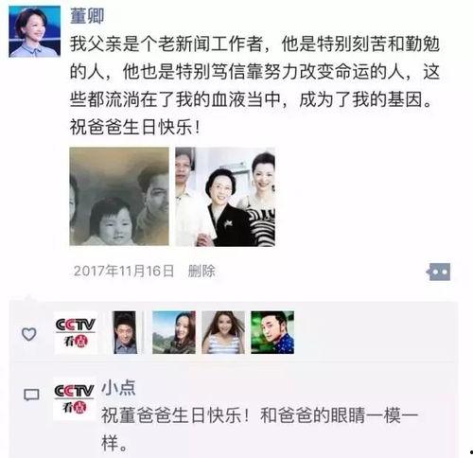Open the man with green background liker avatar
473x458 pixels.
pyautogui.click(x=272, y=332)
